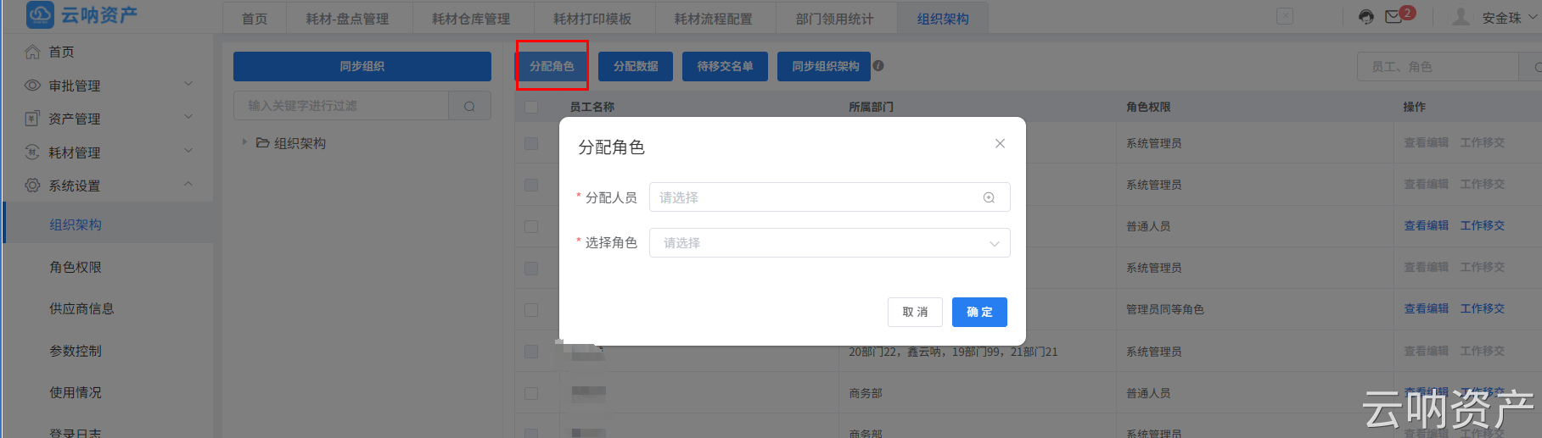Viewport: 1542px width, 438px height.
Task: Switch to the 耗材仓库管理 tab
Action: (471, 19)
